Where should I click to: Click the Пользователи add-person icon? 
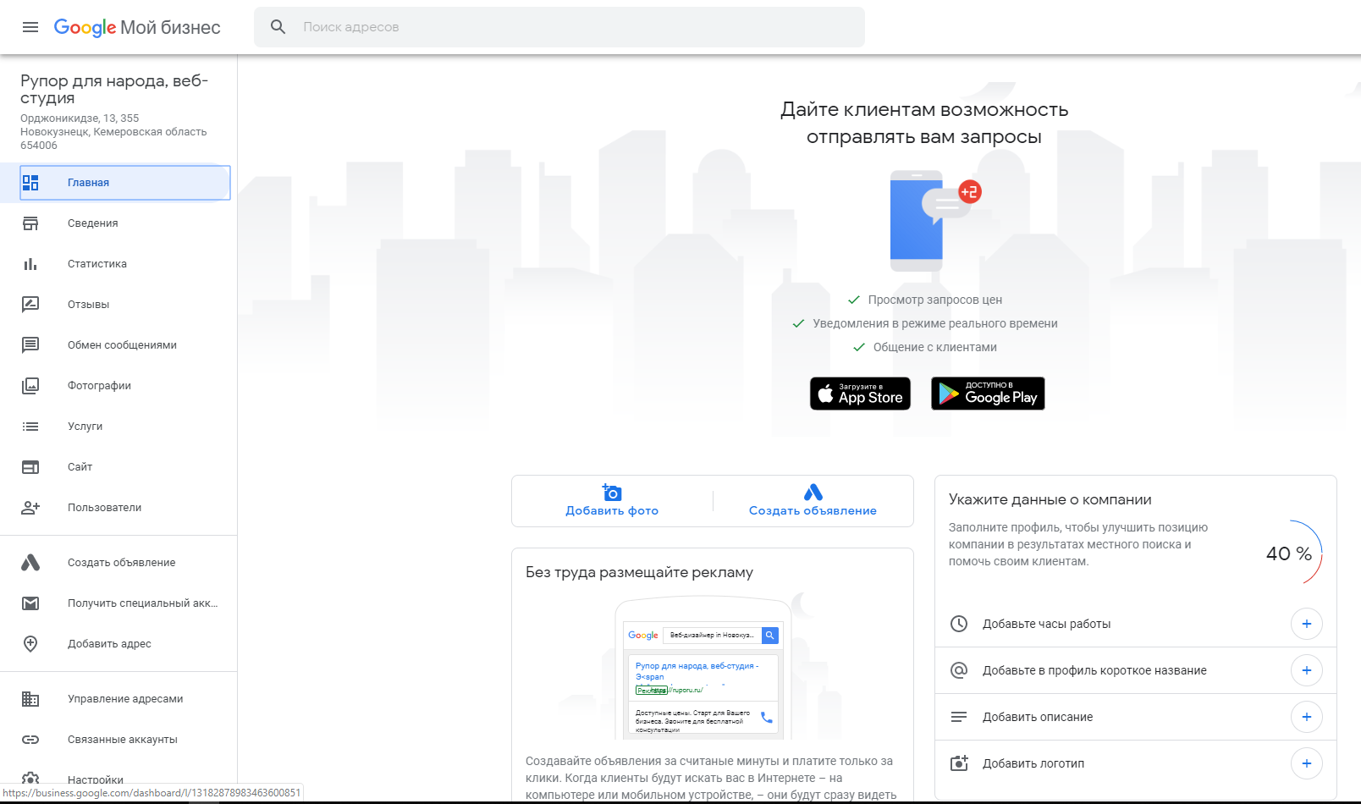click(x=30, y=508)
